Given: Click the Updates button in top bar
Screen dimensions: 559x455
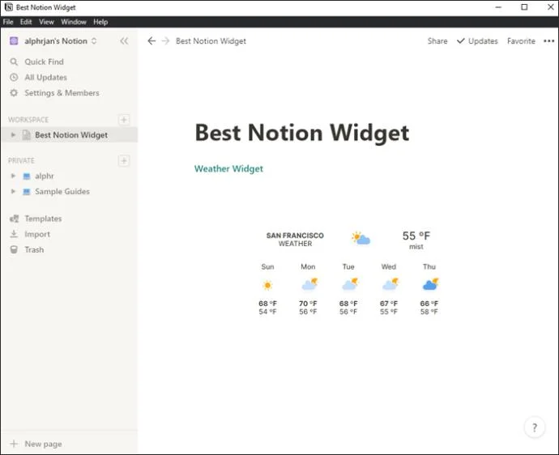Looking at the screenshot, I should point(477,41).
